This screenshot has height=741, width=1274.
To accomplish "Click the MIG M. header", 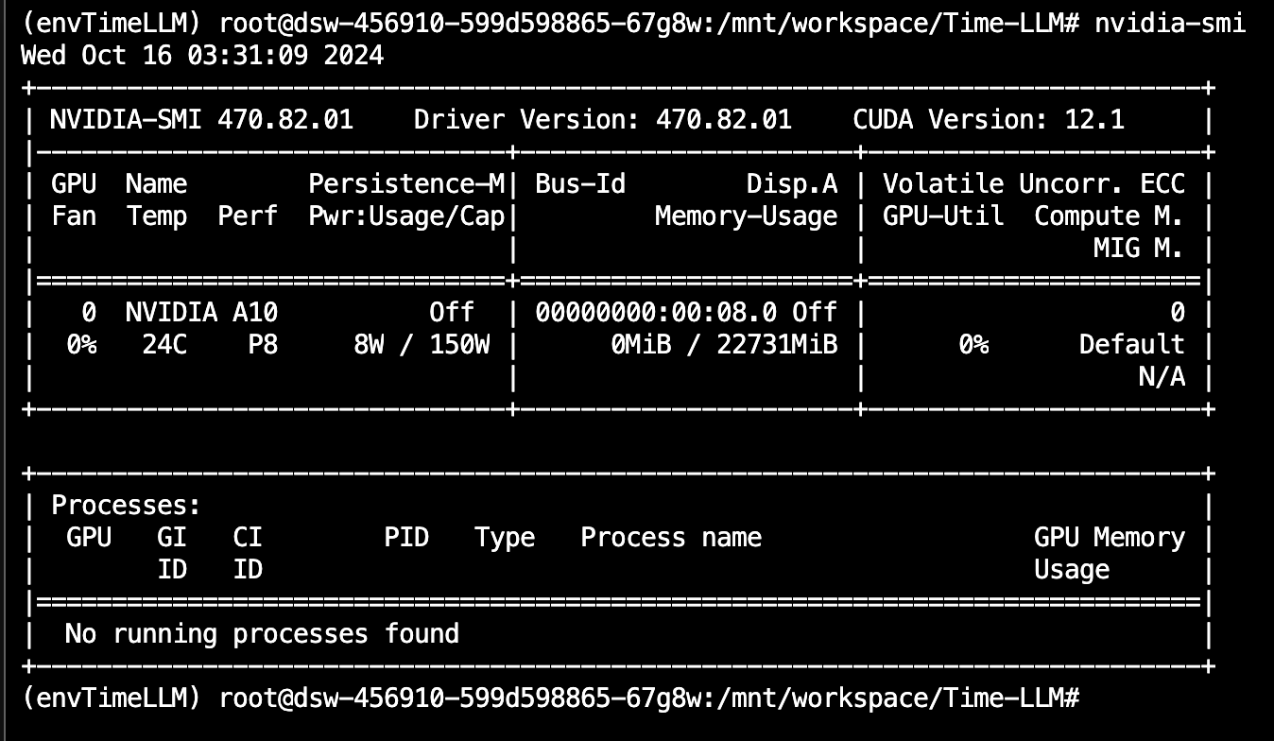I will pyautogui.click(x=1140, y=249).
